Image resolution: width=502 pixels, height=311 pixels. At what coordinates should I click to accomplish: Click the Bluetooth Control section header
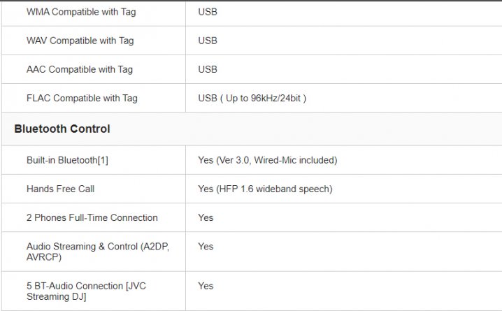pyautogui.click(x=62, y=129)
